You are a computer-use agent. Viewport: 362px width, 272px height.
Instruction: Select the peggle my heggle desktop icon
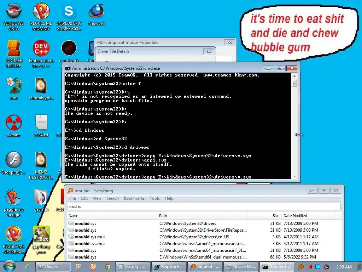[x=14, y=203]
